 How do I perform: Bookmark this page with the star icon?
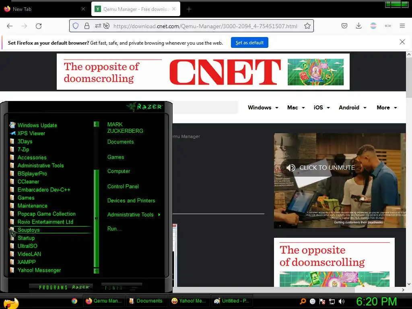pos(307,26)
